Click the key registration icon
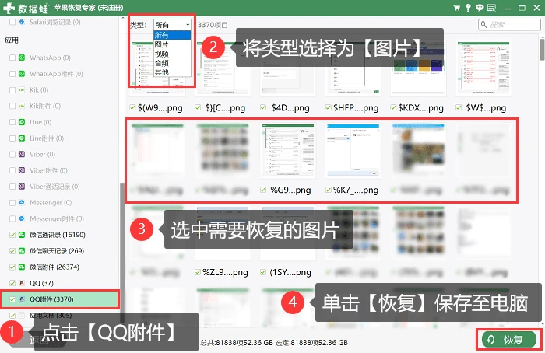This screenshot has height=353, width=545. point(468,8)
